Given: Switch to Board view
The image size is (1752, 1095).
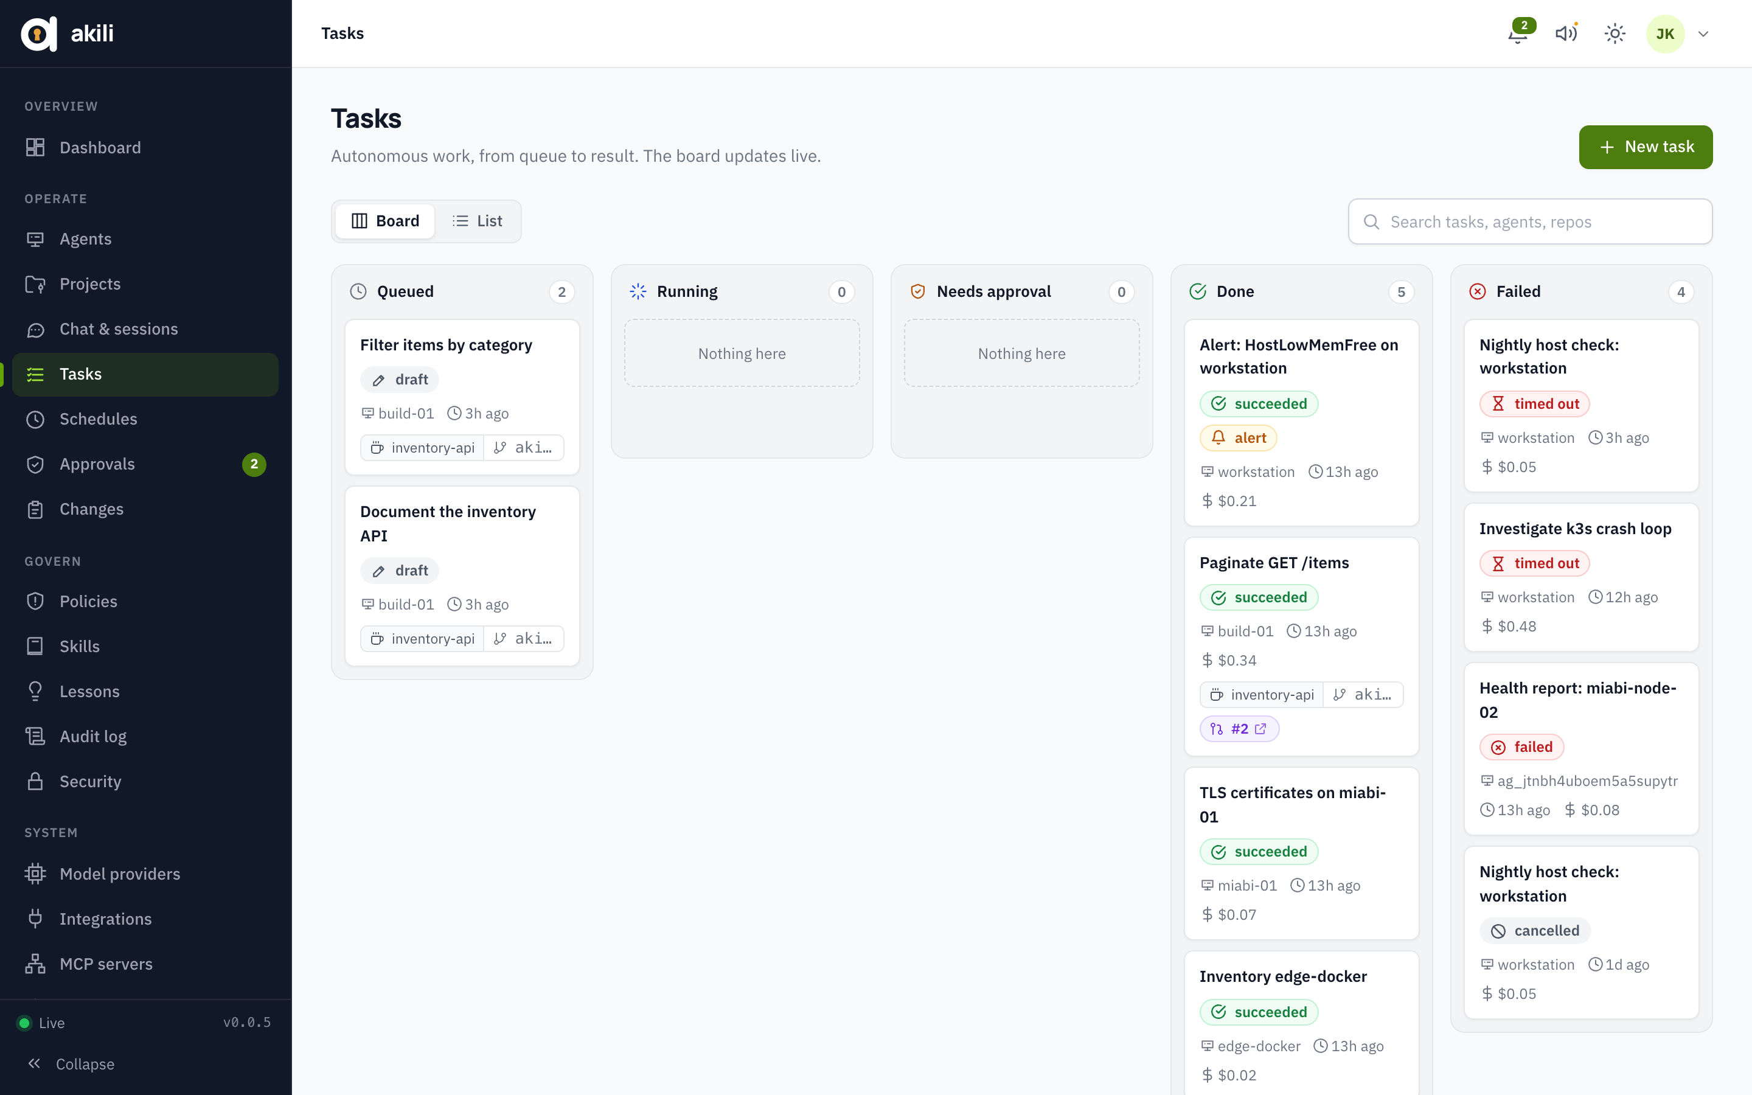Looking at the screenshot, I should [385, 221].
